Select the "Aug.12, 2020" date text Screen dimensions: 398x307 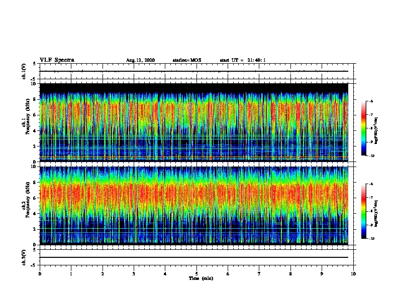point(140,60)
